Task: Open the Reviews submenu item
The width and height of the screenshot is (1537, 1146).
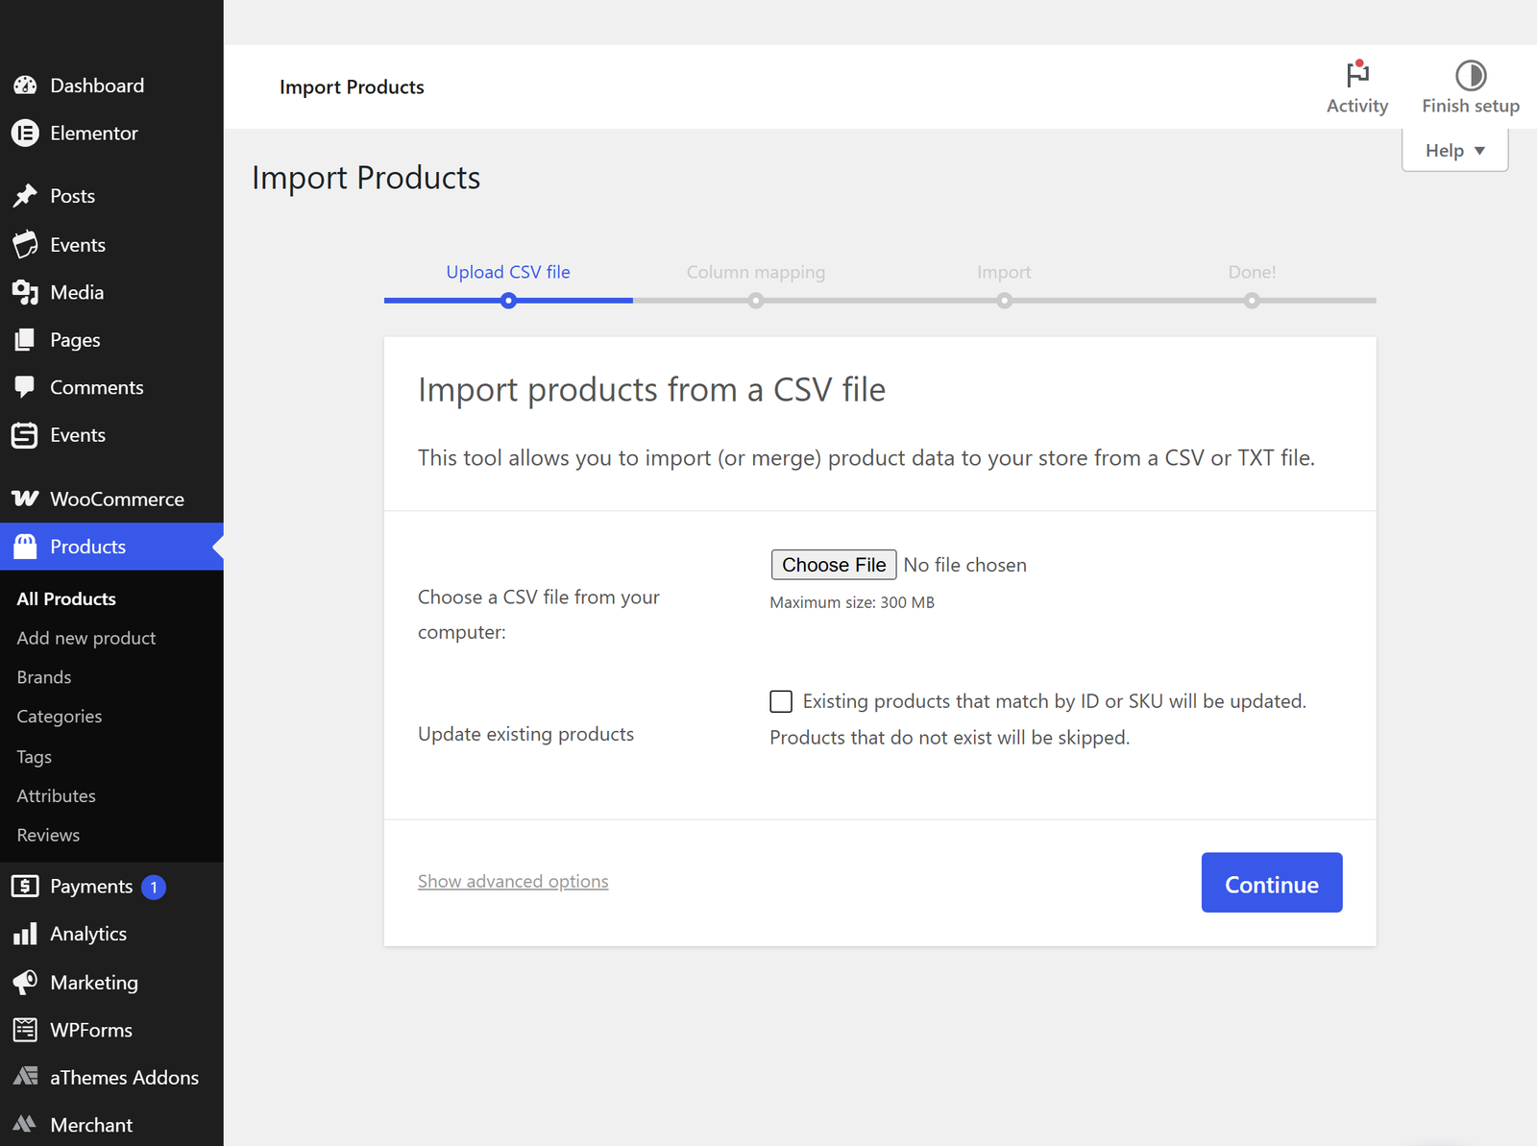Action: point(48,835)
